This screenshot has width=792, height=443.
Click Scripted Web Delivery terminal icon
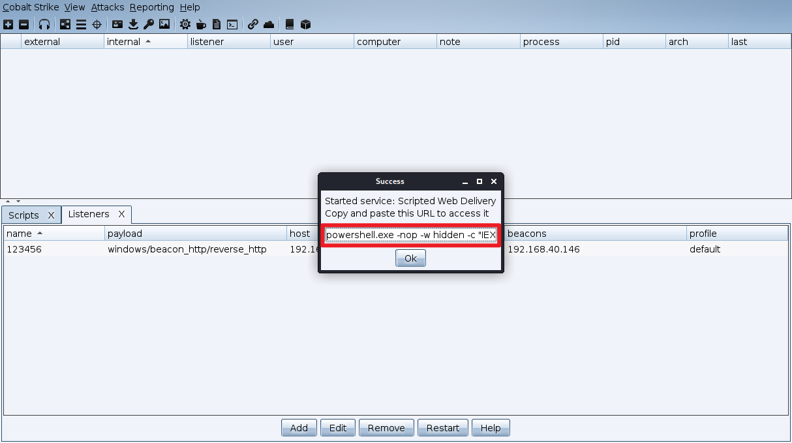(x=232, y=25)
